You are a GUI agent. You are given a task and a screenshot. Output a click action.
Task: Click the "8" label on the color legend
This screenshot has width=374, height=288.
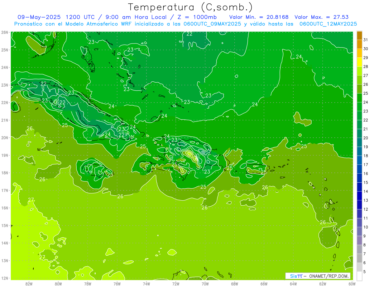(365, 245)
